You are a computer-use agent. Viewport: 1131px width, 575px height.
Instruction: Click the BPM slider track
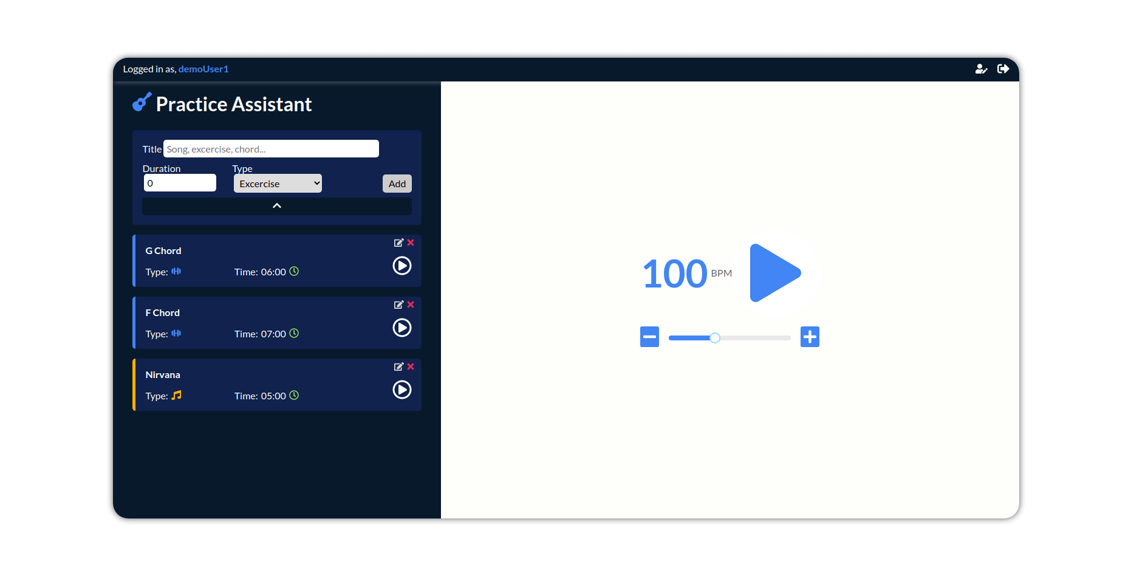730,338
